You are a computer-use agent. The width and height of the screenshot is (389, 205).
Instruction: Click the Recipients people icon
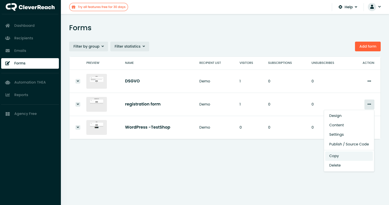(8, 38)
